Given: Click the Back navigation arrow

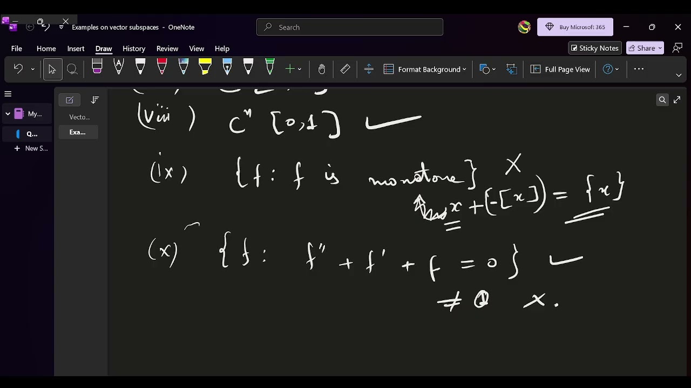Looking at the screenshot, I should (30, 27).
